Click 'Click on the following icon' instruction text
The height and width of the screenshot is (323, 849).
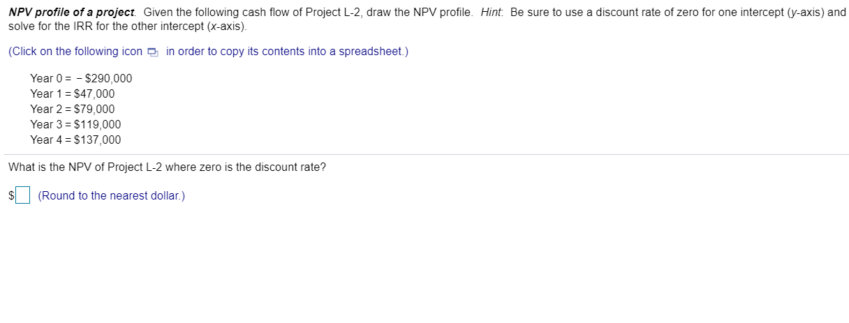[75, 52]
